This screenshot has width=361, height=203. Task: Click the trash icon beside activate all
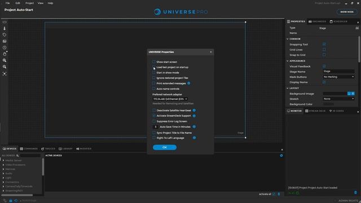tap(279, 194)
